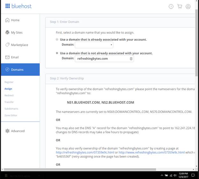This screenshot has height=179, width=199.
Task: Open the help question-mark icon
Action: pyautogui.click(x=171, y=6)
